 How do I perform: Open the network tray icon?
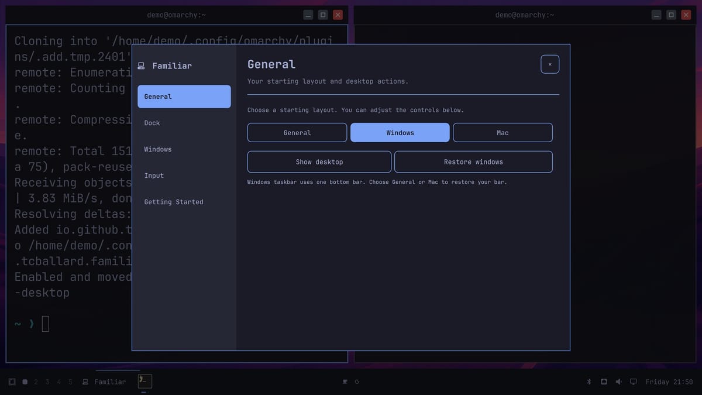click(x=604, y=382)
